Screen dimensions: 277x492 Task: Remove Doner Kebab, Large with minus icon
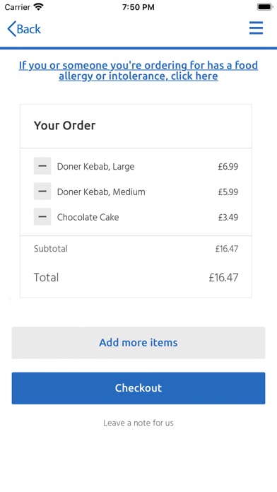point(42,166)
